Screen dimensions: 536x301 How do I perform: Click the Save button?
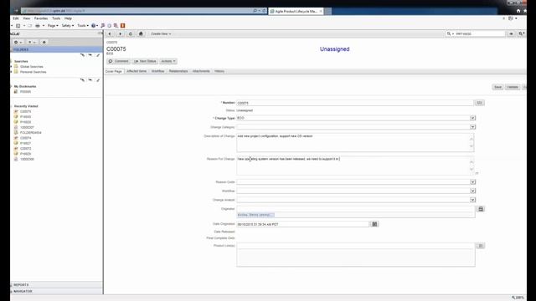pos(497,87)
